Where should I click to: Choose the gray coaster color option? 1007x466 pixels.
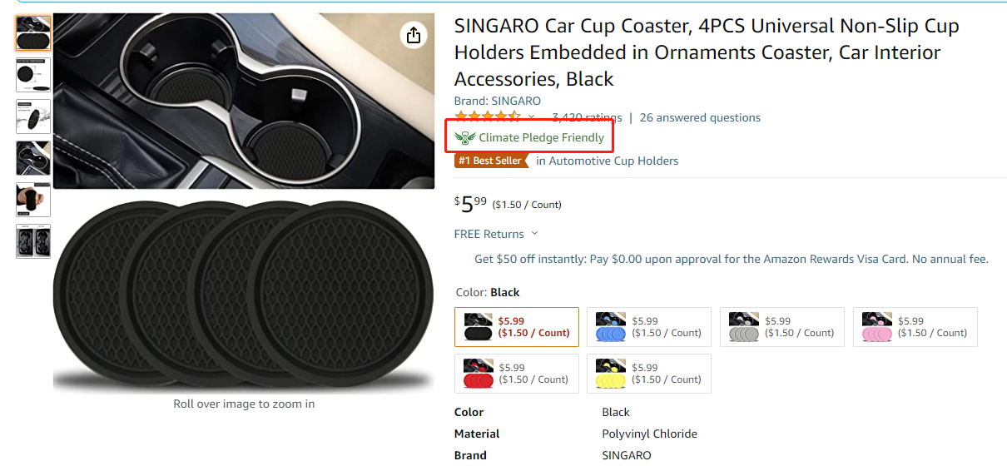pyautogui.click(x=782, y=327)
